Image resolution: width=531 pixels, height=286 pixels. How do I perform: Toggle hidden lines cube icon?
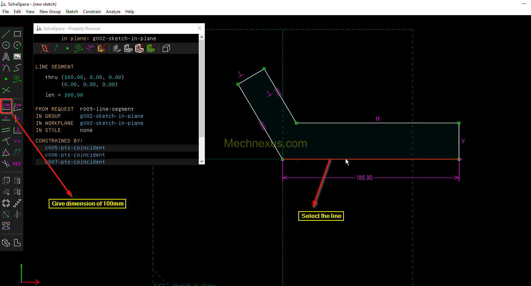click(166, 48)
